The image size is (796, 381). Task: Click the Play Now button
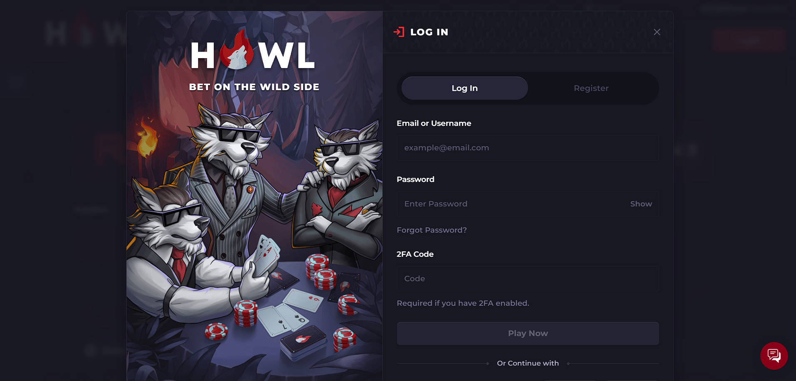[528, 334]
